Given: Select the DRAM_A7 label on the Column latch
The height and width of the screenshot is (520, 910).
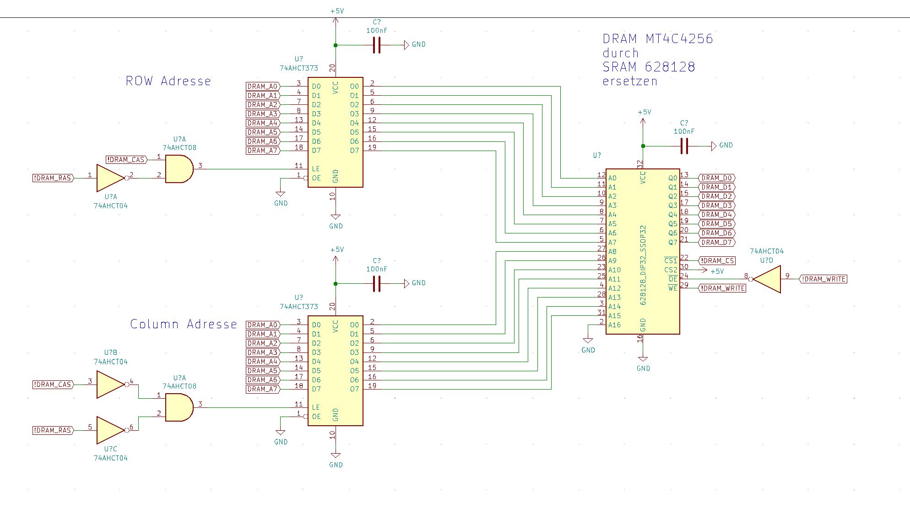Looking at the screenshot, I should (x=262, y=390).
